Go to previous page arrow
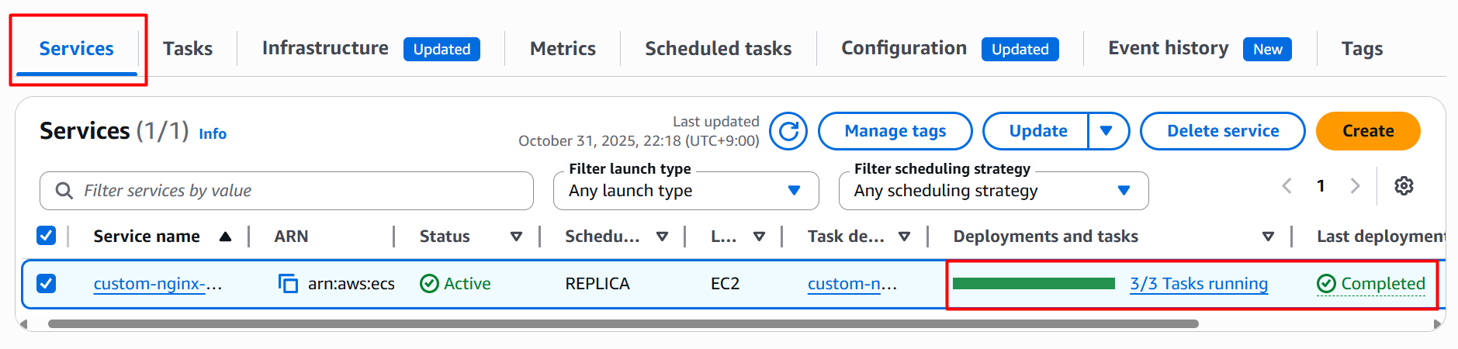1458x349 pixels. pyautogui.click(x=1287, y=186)
